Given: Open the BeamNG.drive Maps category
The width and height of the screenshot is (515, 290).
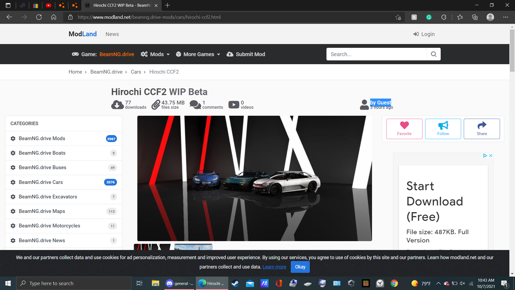Looking at the screenshot, I should (x=64, y=211).
